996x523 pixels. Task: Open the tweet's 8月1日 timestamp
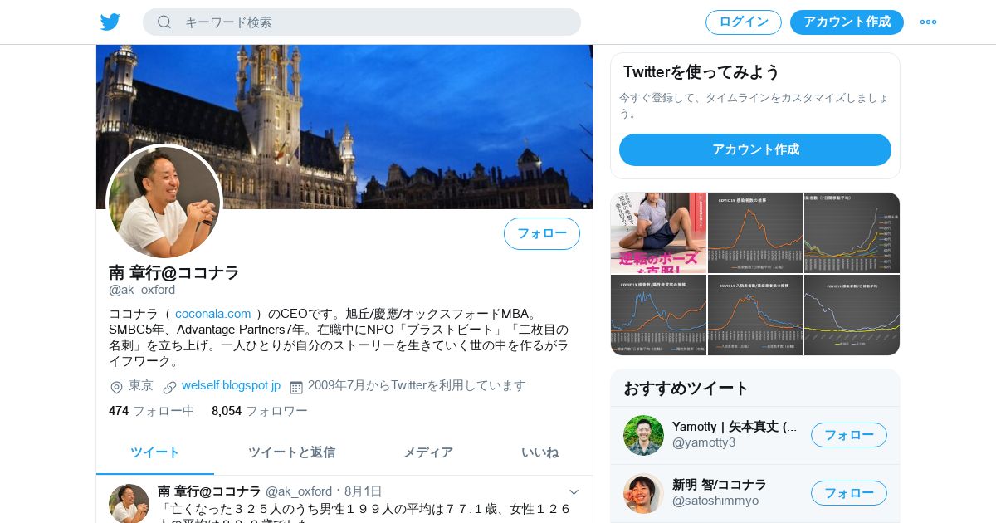click(364, 491)
